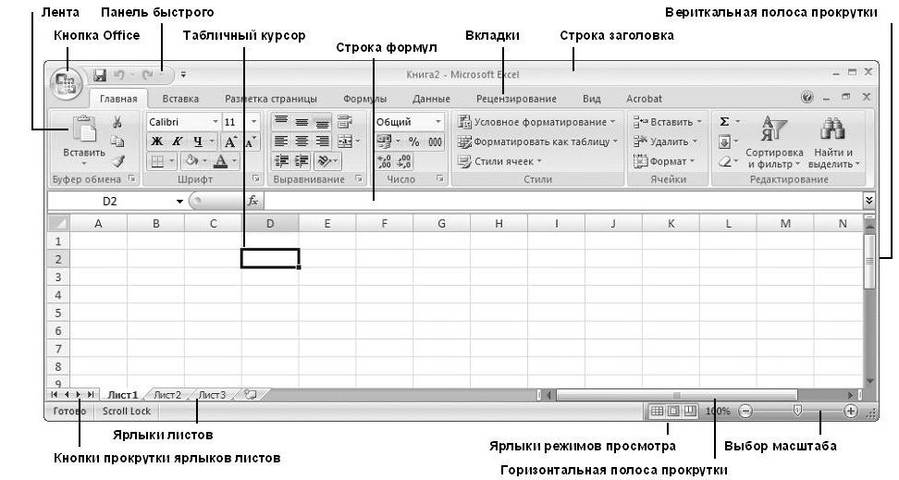Open the round Office button menu
The image size is (899, 480).
67,86
